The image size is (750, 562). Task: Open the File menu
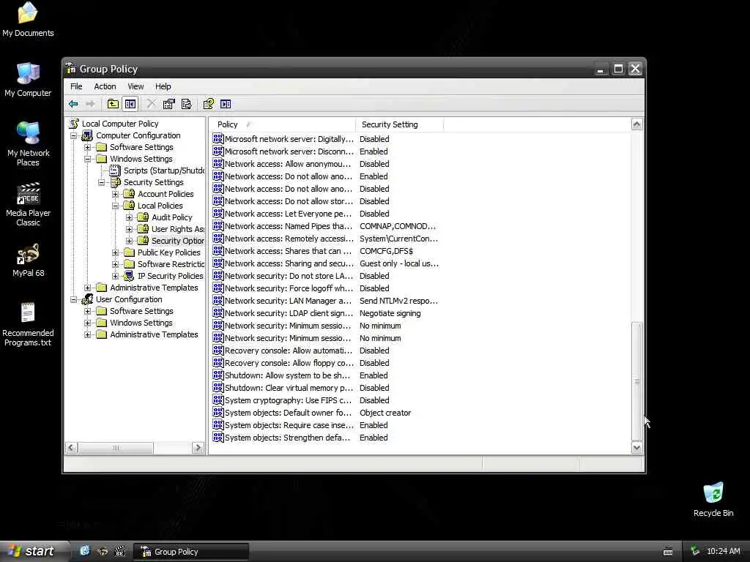[76, 86]
